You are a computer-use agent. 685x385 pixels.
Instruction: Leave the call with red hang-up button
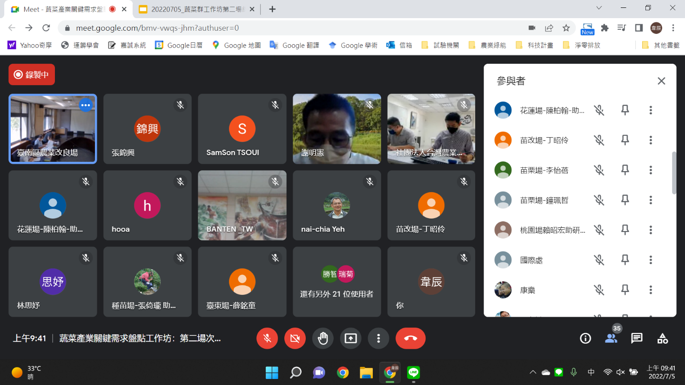(410, 339)
